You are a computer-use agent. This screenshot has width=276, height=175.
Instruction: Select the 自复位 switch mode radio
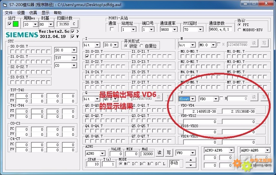(x=141, y=46)
